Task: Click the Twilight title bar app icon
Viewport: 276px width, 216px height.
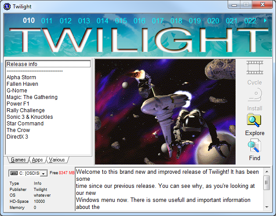Action: pos(7,7)
